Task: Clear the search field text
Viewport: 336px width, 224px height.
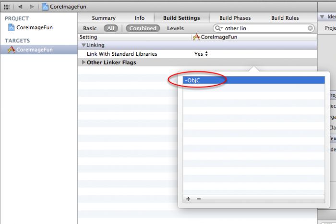Action: point(310,28)
